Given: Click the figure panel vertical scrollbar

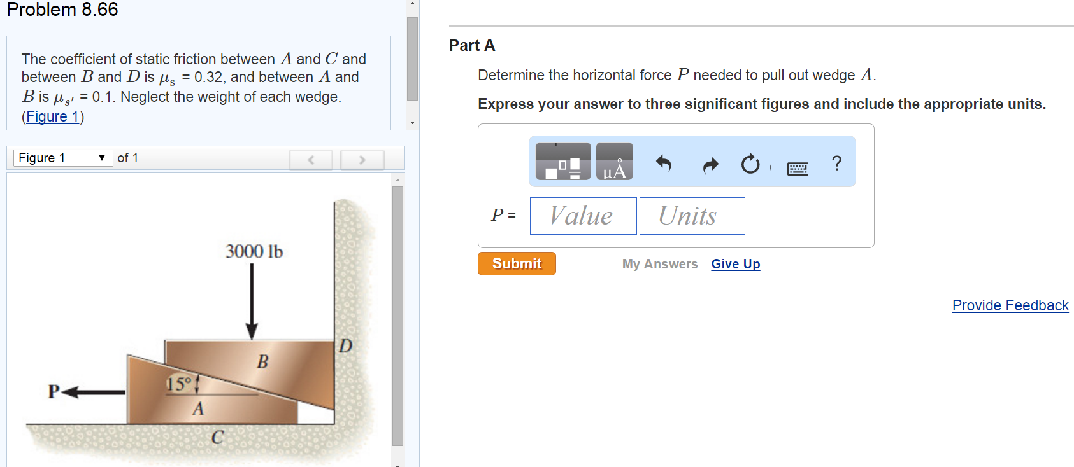Looking at the screenshot, I should pos(397,316).
